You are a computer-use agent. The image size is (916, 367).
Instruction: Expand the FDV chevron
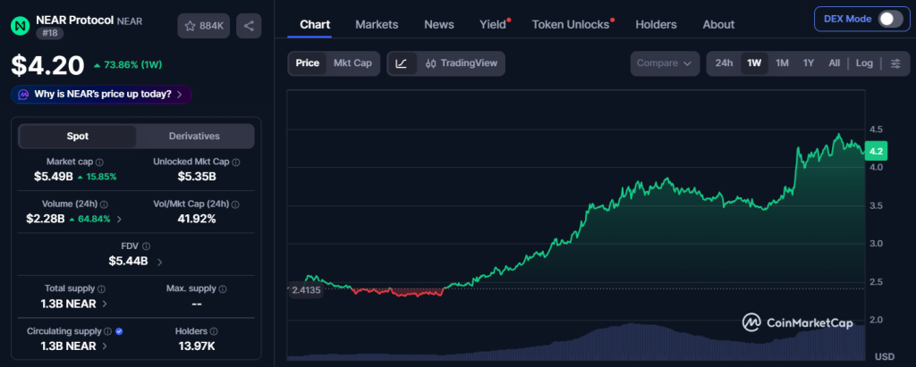tap(160, 262)
